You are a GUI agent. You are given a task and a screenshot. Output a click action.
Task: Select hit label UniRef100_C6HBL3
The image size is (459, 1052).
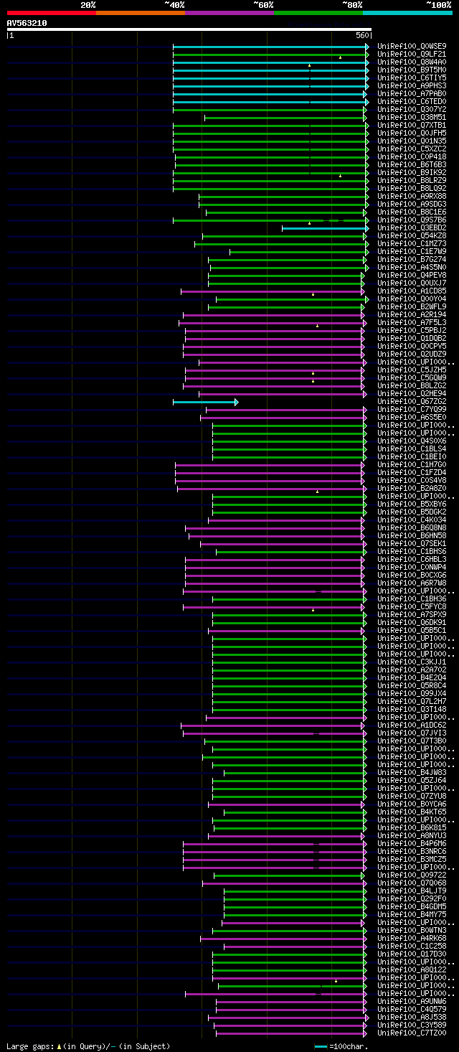(412, 559)
